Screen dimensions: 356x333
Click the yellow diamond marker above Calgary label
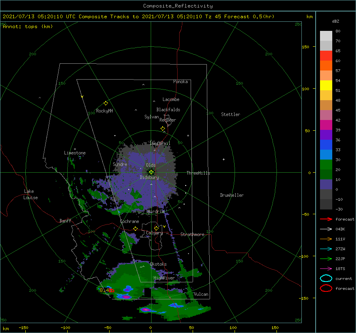tap(156, 228)
